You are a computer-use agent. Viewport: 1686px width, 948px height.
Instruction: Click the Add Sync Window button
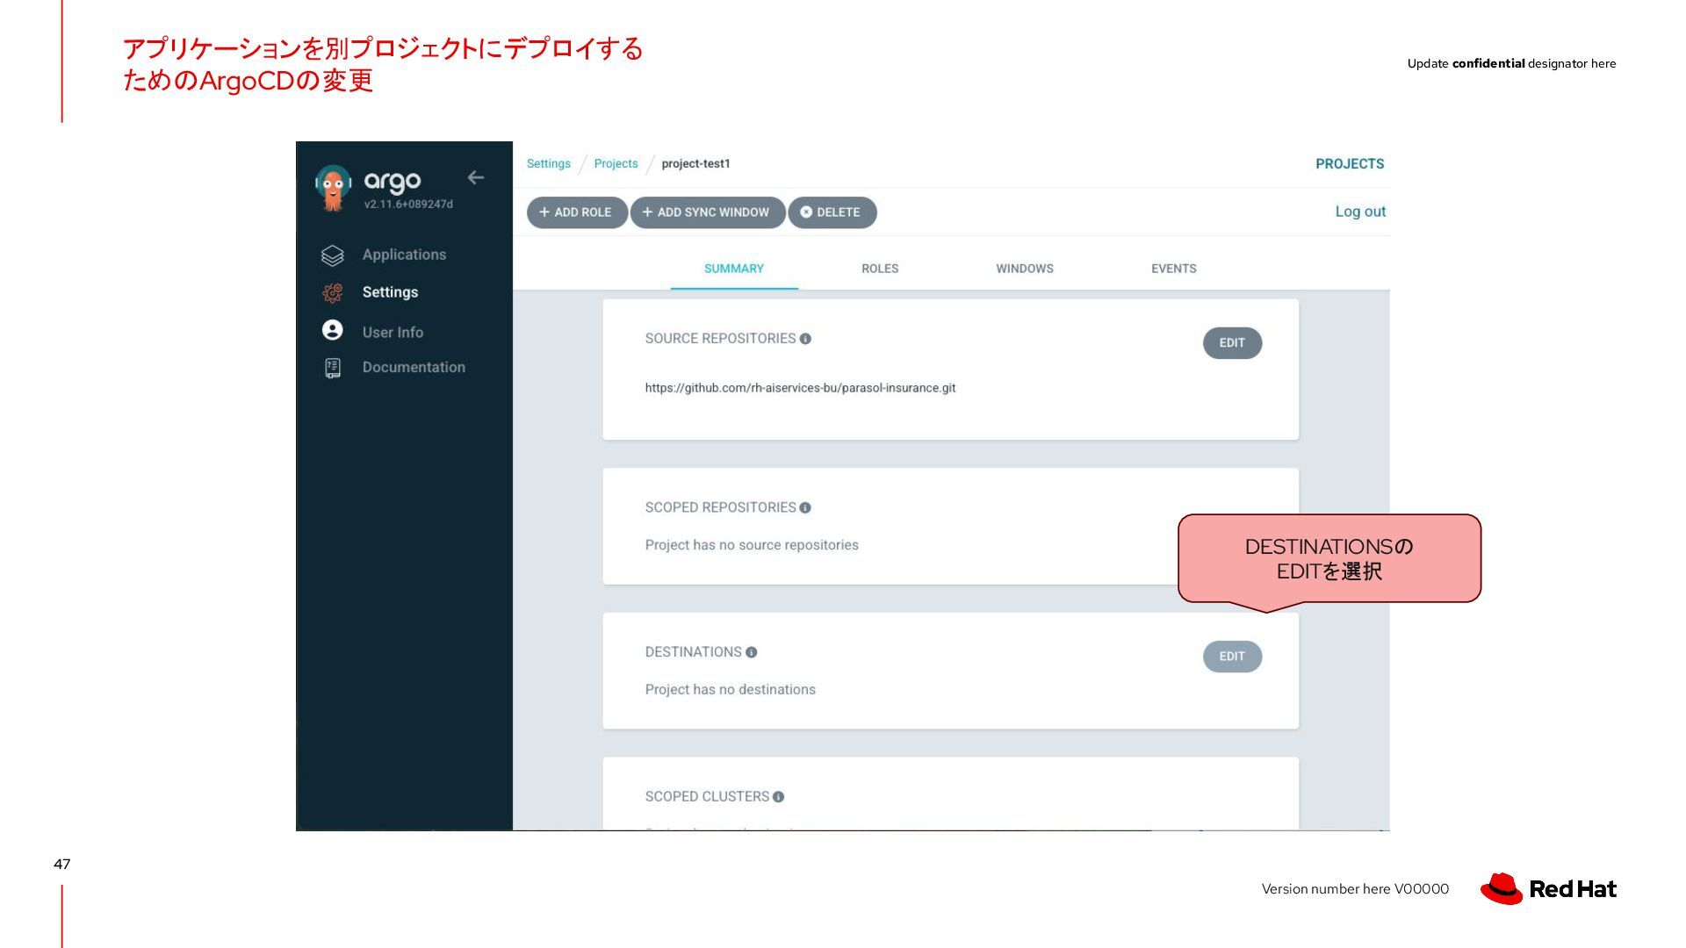pyautogui.click(x=708, y=212)
